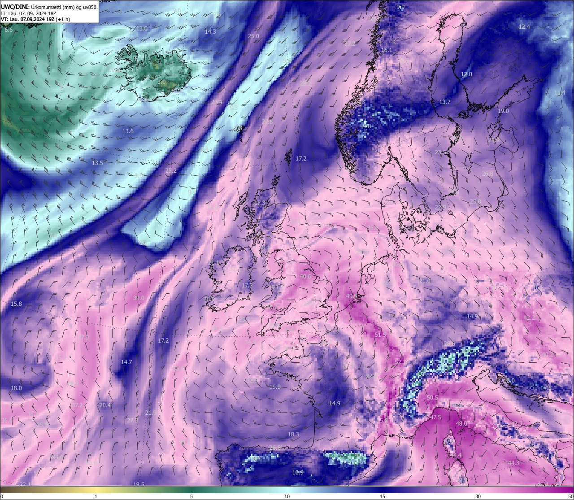
Task: Click the "13.7" value on the map
Action: click(445, 102)
